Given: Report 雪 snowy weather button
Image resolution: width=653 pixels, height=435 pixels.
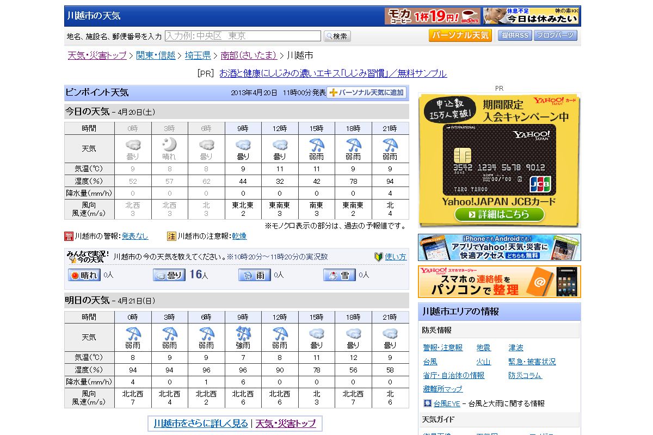Looking at the screenshot, I should (x=340, y=275).
